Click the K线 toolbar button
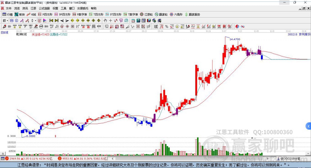 [31, 15]
